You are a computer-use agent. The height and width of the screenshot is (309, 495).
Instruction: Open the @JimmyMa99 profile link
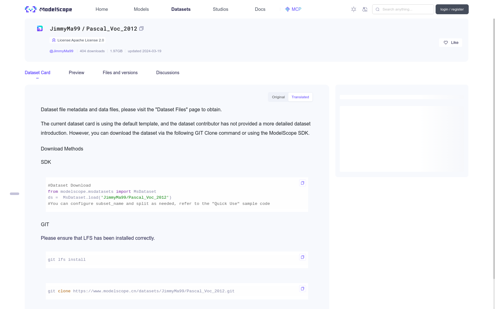pyautogui.click(x=61, y=51)
